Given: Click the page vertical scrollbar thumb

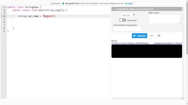Looking at the screenshot, I should click(x=187, y=28).
